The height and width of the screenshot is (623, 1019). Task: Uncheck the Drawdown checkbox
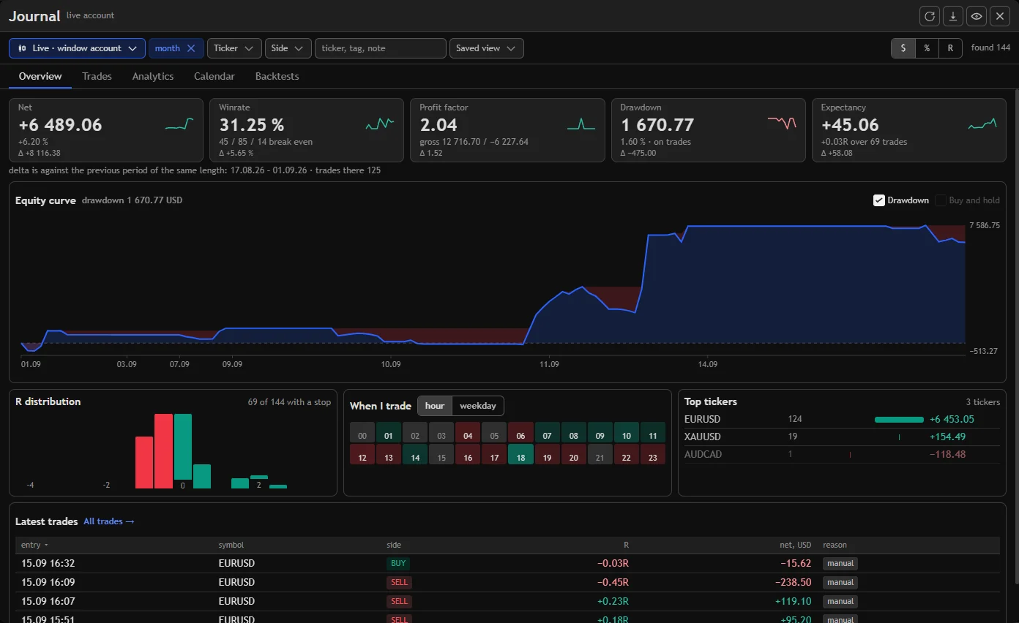(879, 200)
